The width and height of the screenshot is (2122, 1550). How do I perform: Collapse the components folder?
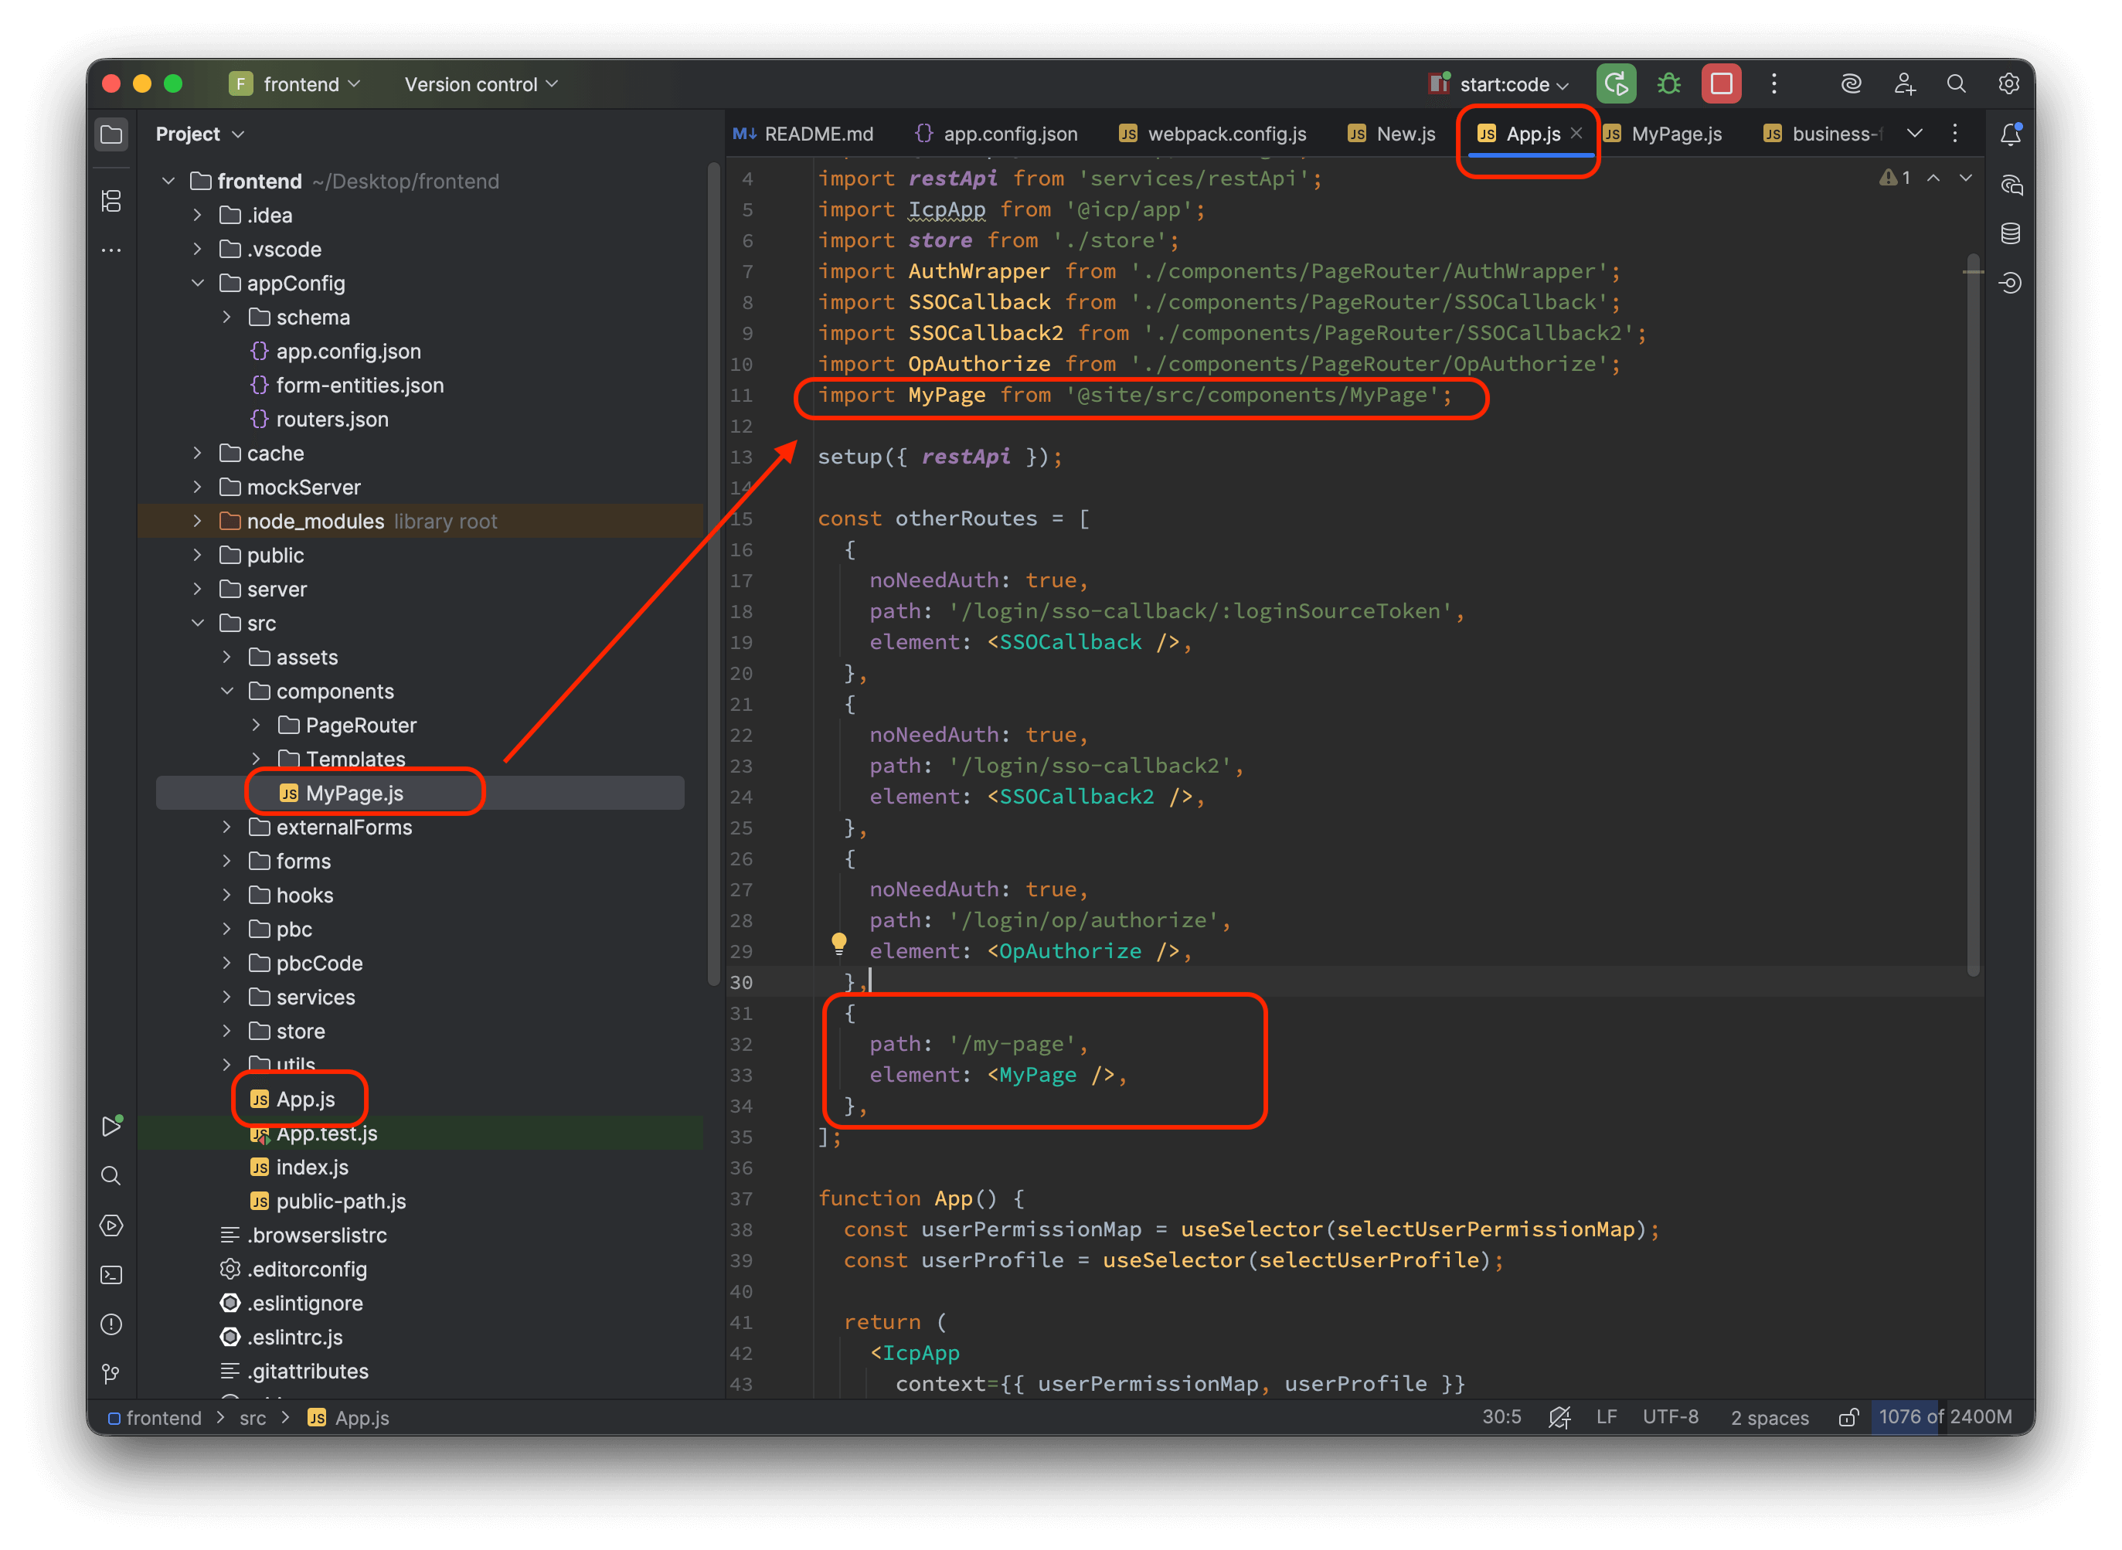coord(227,692)
